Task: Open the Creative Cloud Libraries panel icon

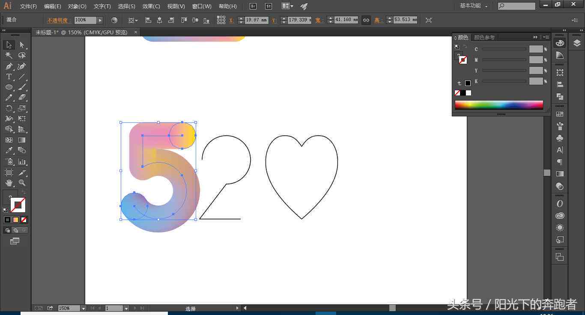Action: pos(560,216)
